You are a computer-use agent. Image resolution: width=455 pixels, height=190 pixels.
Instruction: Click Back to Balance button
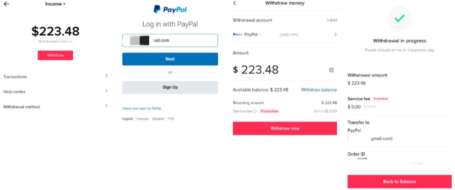(399, 181)
